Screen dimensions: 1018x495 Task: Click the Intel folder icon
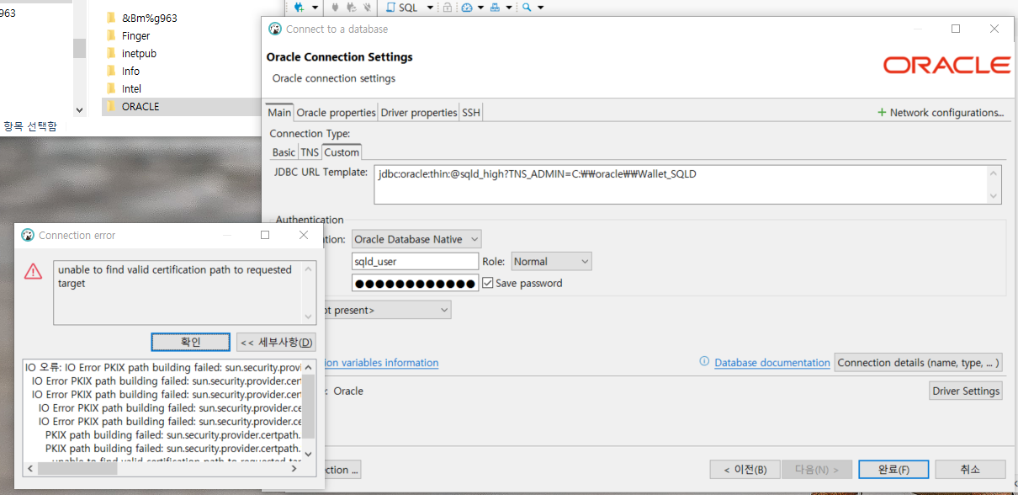111,88
